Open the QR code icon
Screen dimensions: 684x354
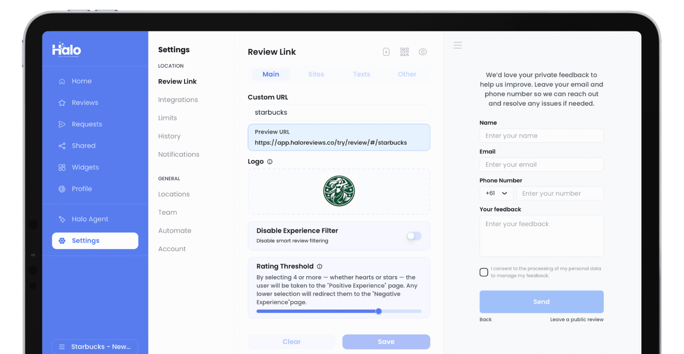(x=404, y=52)
